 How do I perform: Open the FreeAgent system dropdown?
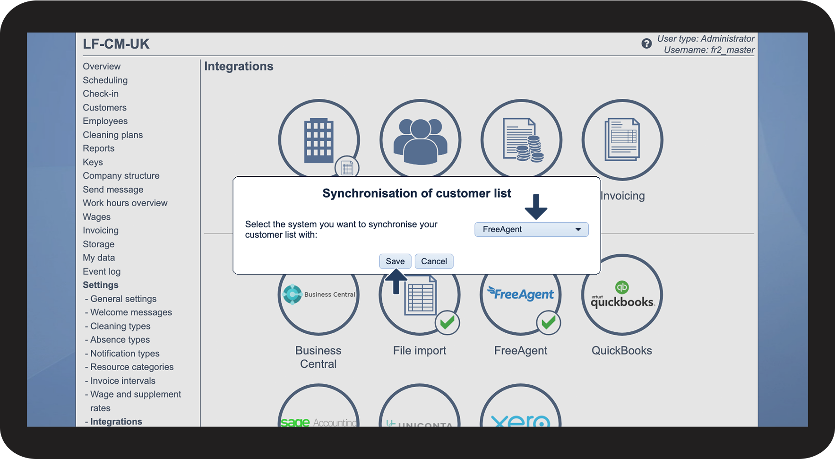point(532,229)
